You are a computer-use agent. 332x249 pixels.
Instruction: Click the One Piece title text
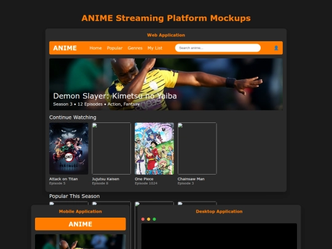click(144, 179)
